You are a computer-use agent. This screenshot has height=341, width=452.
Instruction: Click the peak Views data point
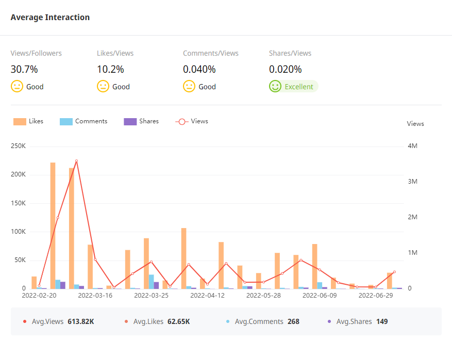click(76, 161)
